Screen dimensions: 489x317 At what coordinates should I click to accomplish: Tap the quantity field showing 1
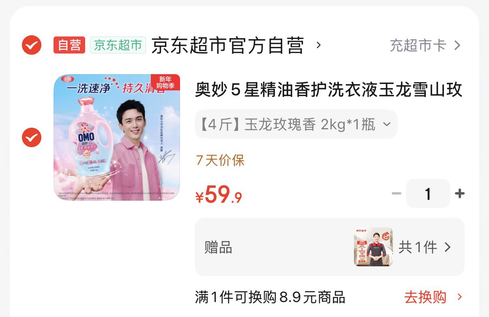click(x=428, y=194)
